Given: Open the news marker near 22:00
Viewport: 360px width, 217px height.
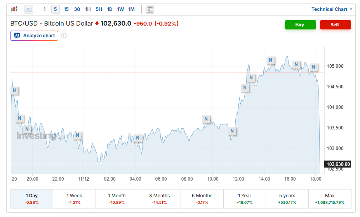Looking at the screenshot, I should click(x=78, y=135).
